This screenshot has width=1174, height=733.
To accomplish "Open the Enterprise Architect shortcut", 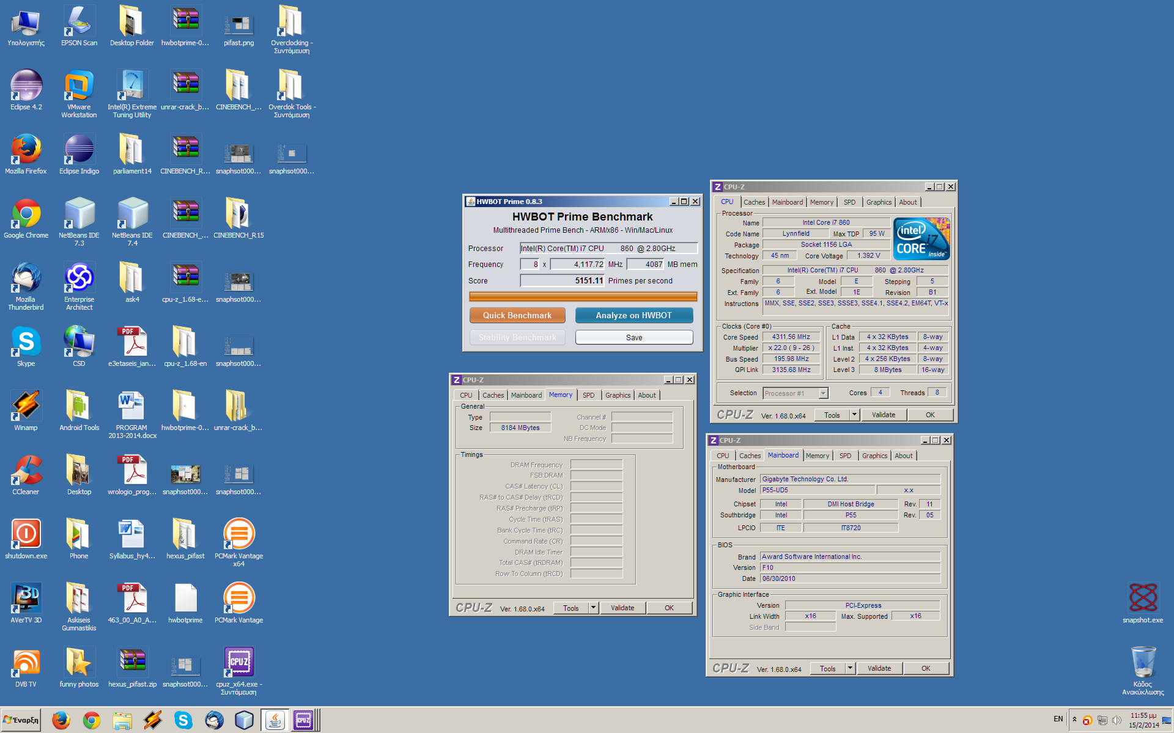I will 79,286.
